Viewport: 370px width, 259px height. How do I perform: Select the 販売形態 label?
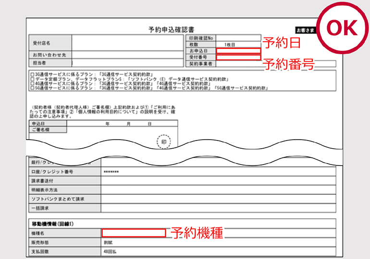point(65,242)
